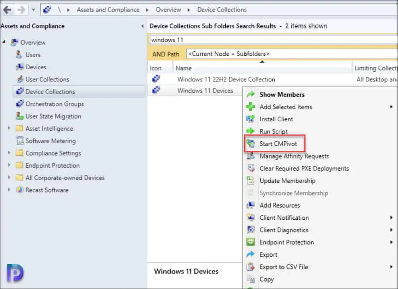Click the Software Metering icon
398x289 pixels.
point(20,141)
